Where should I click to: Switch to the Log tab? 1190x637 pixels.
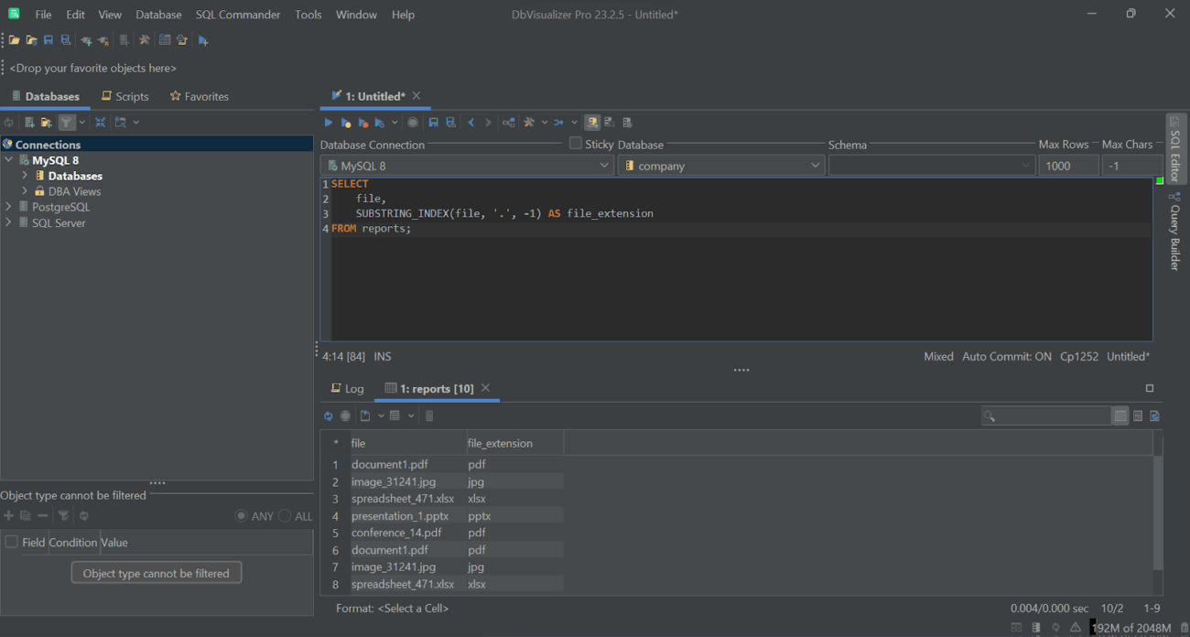(348, 388)
